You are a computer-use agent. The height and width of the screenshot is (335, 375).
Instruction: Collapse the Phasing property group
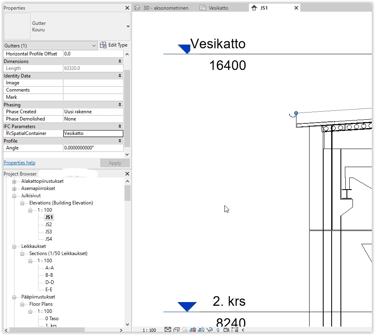point(120,104)
